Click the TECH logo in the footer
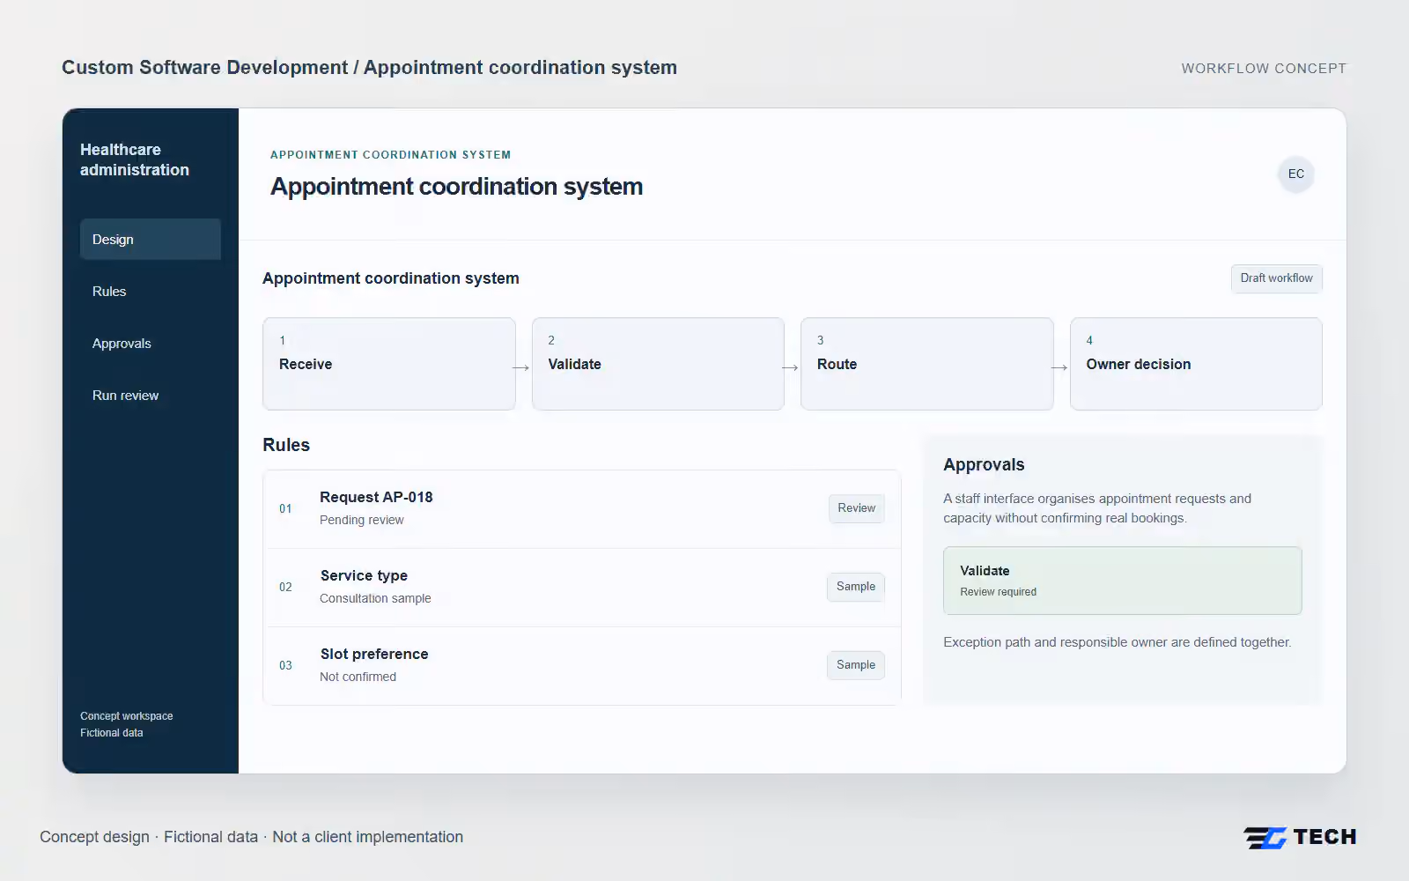 [1300, 837]
